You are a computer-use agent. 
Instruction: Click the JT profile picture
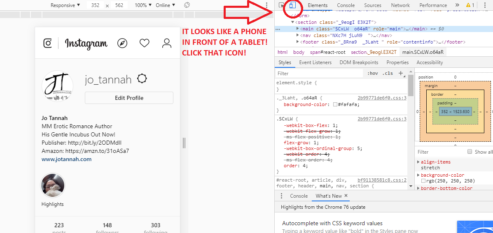[x=57, y=86]
